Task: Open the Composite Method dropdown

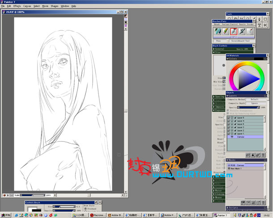Action: (x=256, y=100)
